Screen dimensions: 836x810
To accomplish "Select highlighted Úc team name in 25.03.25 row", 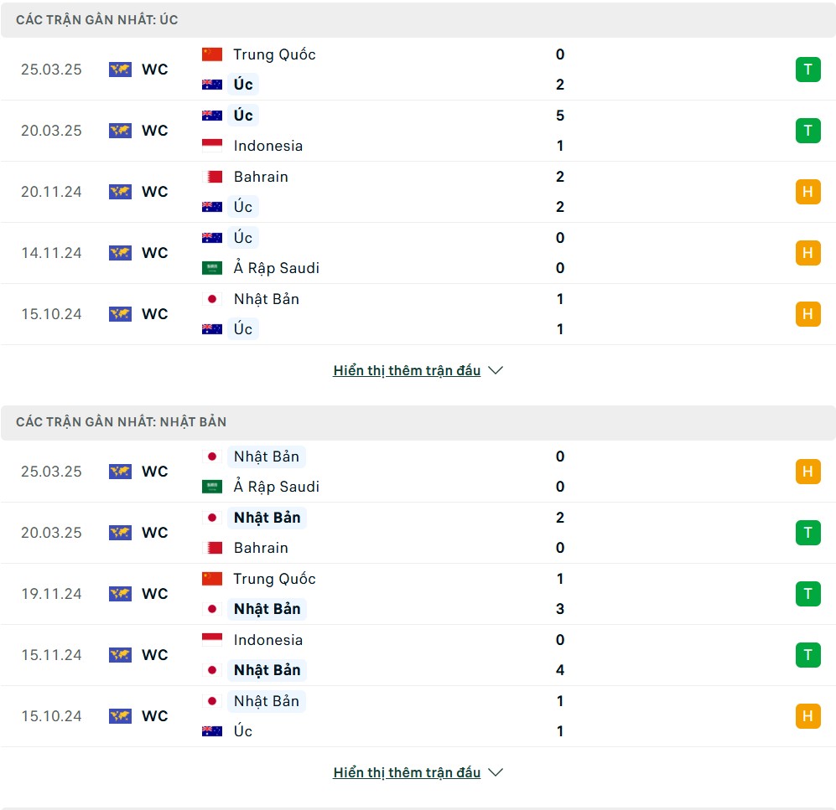I will (243, 84).
